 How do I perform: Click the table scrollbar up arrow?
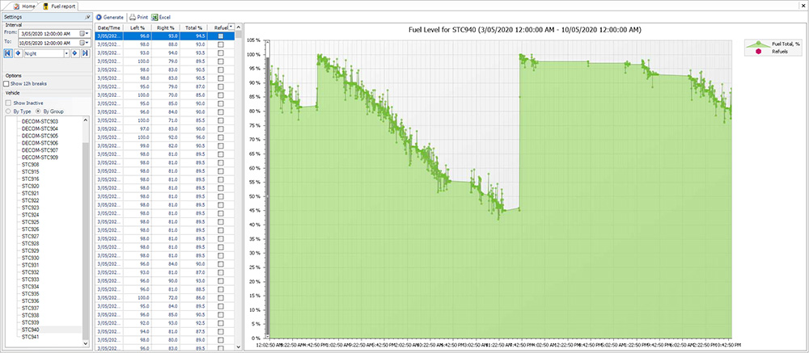click(x=239, y=26)
